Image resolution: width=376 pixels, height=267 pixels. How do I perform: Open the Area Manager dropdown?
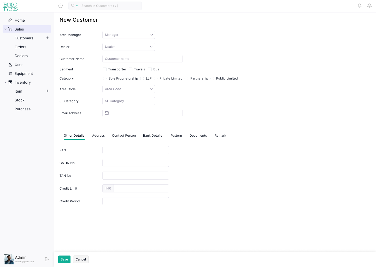point(129,35)
